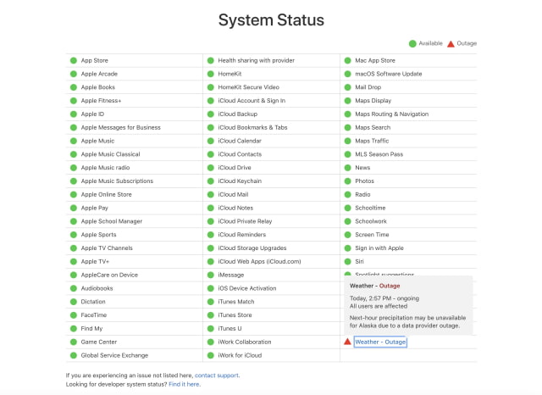The height and width of the screenshot is (395, 542).
Task: Click the green status dot for App Store
Action: tap(75, 60)
